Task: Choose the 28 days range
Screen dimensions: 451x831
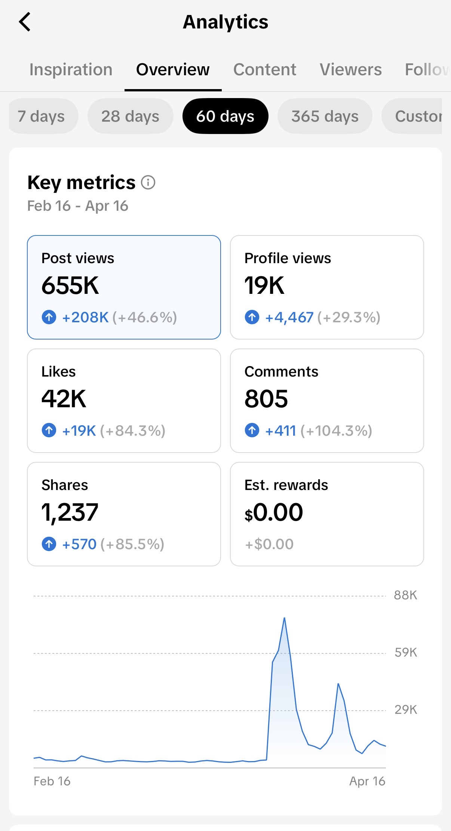Action: click(x=131, y=116)
